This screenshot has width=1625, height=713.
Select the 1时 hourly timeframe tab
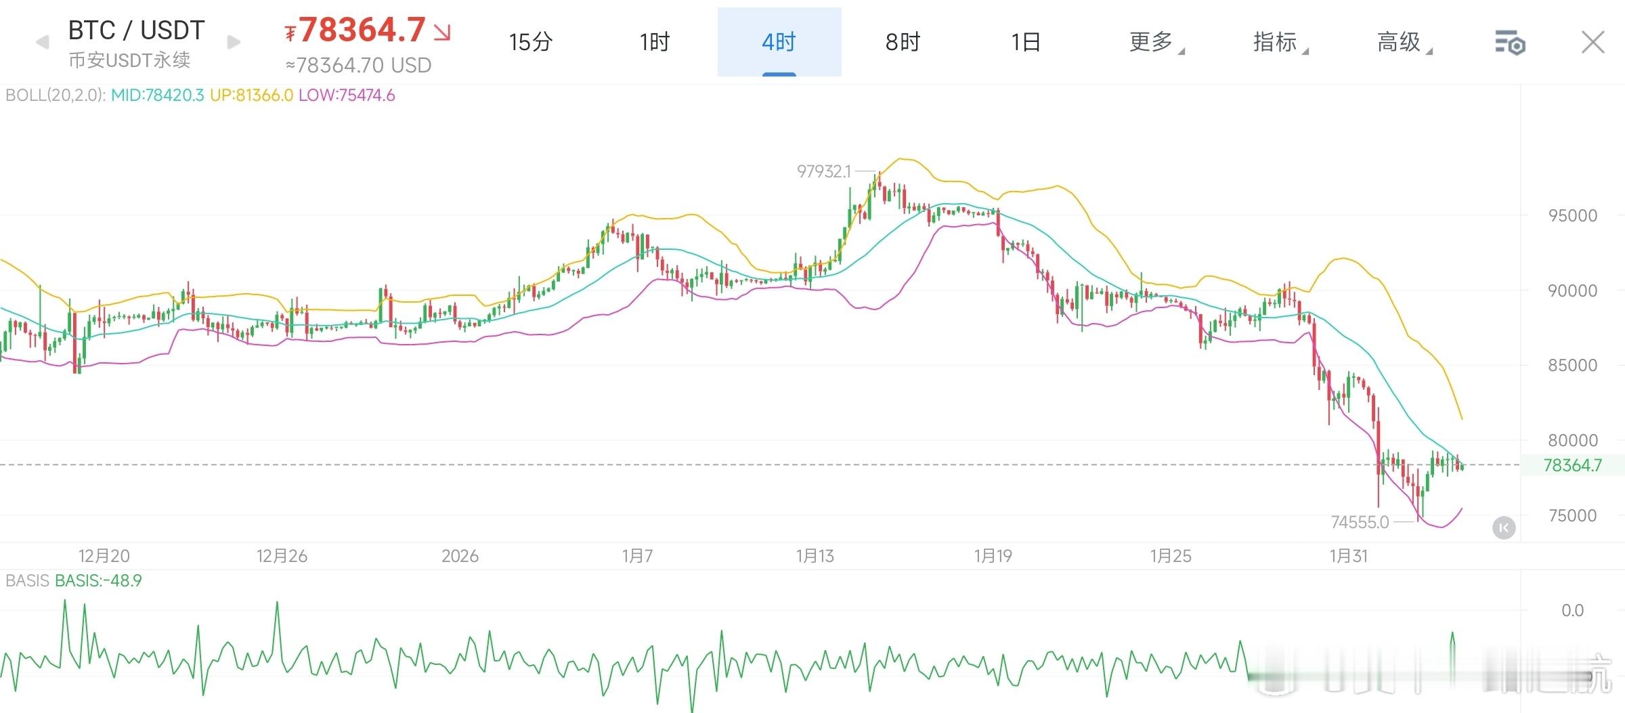point(653,42)
